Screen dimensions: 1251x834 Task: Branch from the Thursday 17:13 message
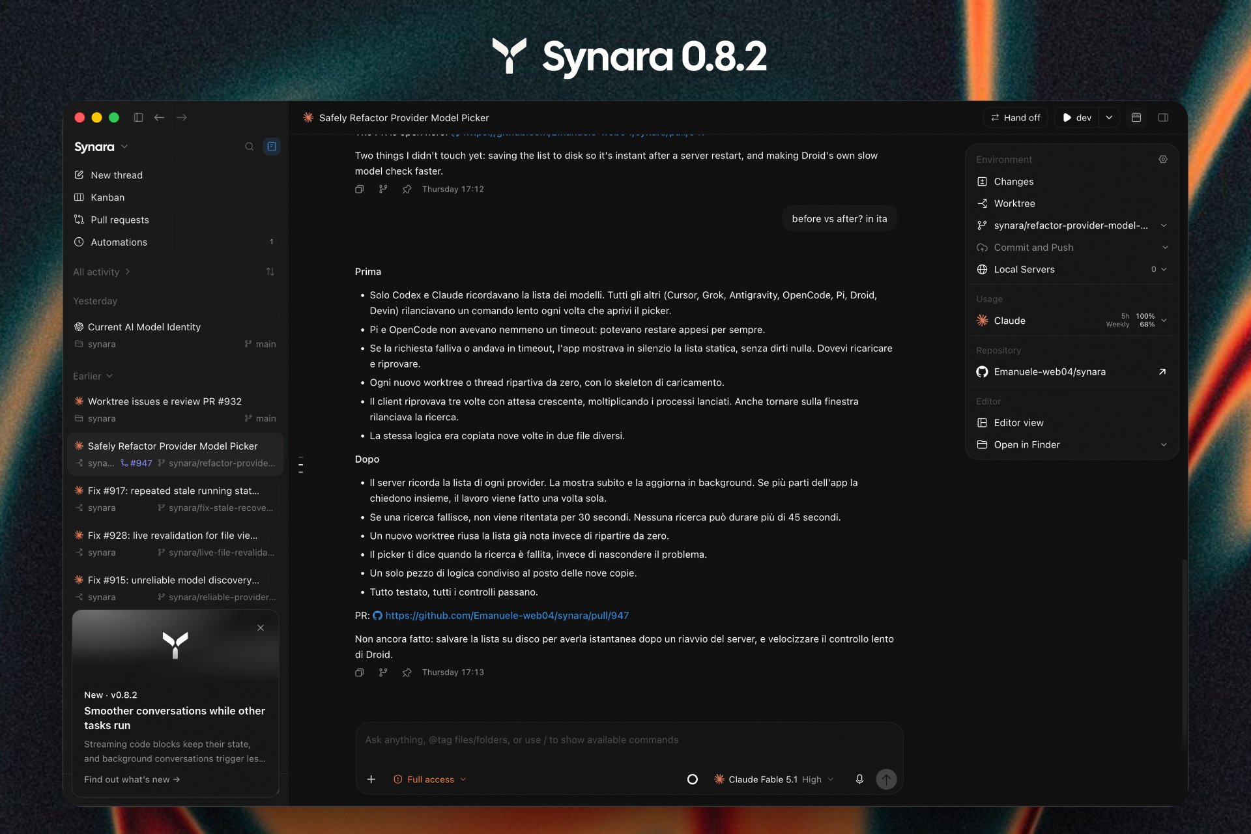(383, 672)
